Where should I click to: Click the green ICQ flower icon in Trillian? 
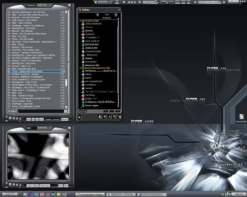point(114,116)
